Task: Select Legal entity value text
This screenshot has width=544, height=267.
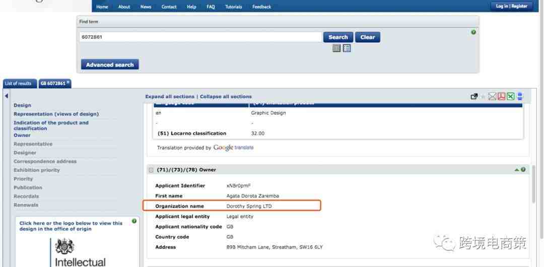Action: [x=240, y=216]
